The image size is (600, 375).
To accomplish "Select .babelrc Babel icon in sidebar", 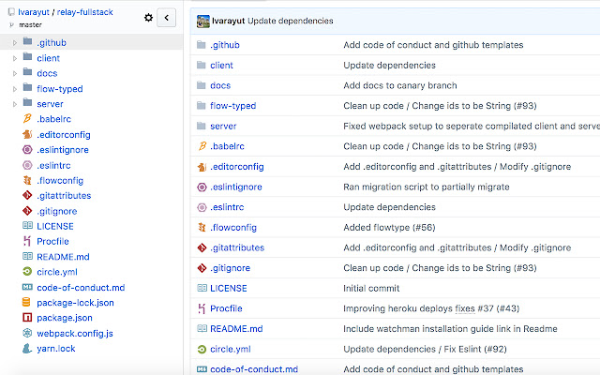I will click(x=27, y=119).
